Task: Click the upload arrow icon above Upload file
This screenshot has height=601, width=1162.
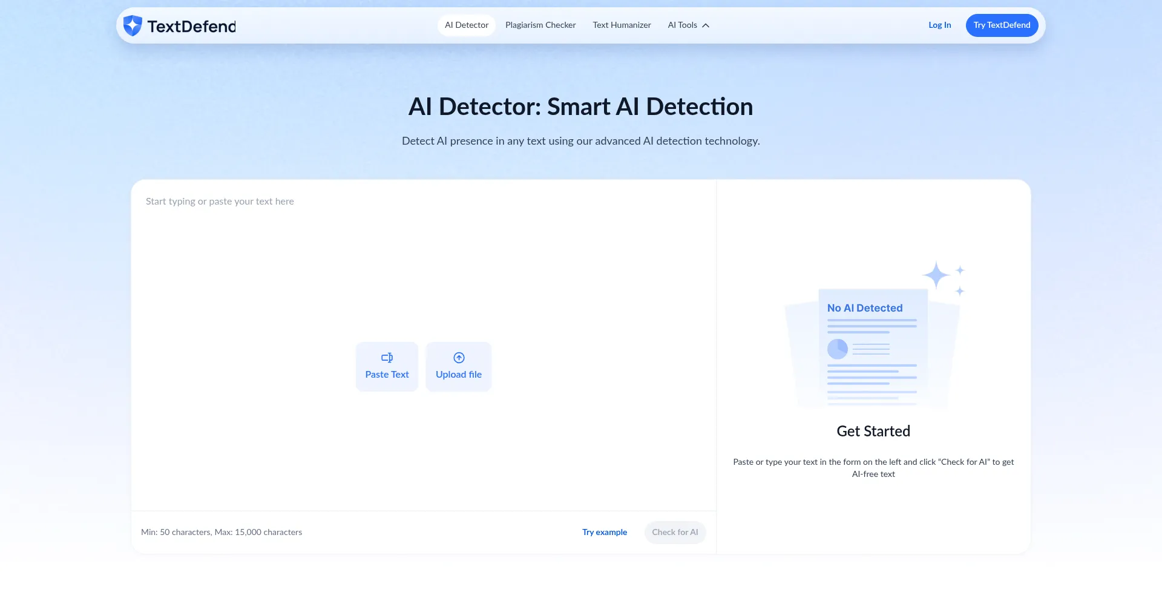Action: click(459, 358)
